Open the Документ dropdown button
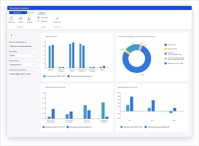199x146 pixels. click(18, 13)
